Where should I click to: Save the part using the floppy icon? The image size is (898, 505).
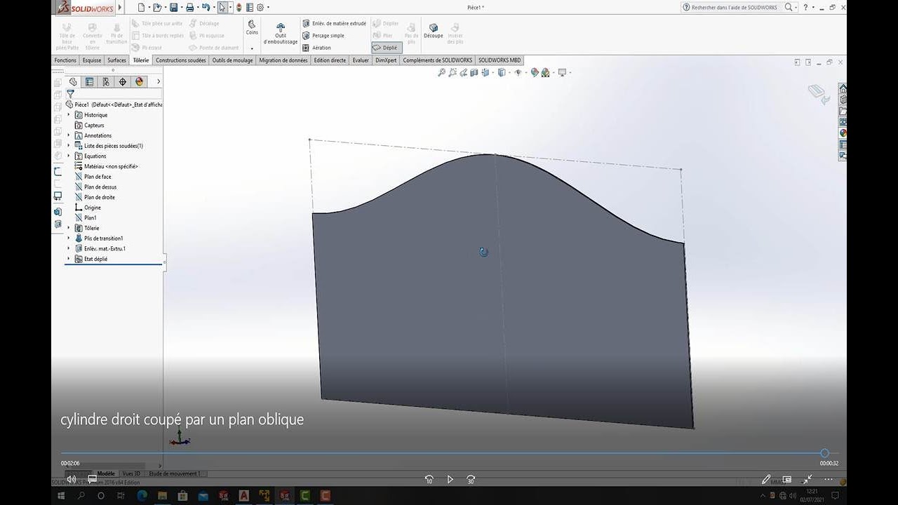(174, 8)
